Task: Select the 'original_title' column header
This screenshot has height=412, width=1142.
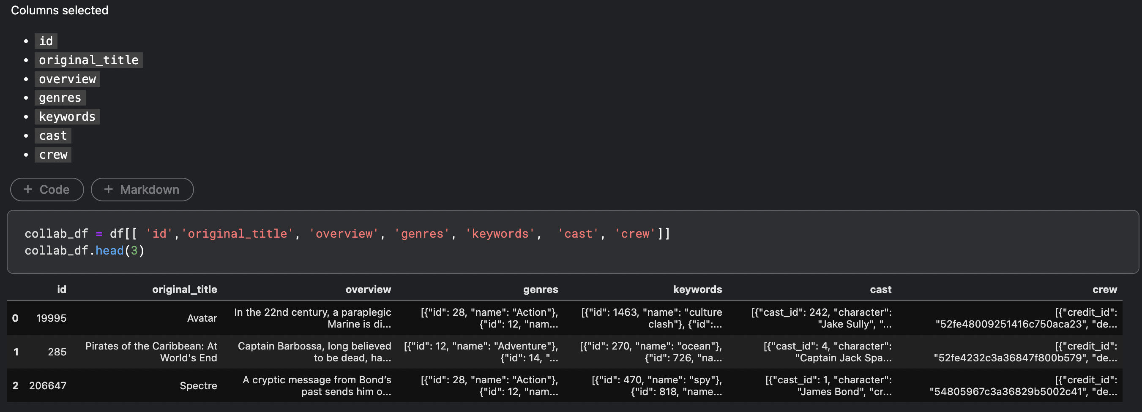Action: (x=184, y=289)
